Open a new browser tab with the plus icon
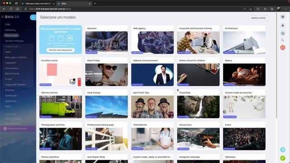 [95, 4]
